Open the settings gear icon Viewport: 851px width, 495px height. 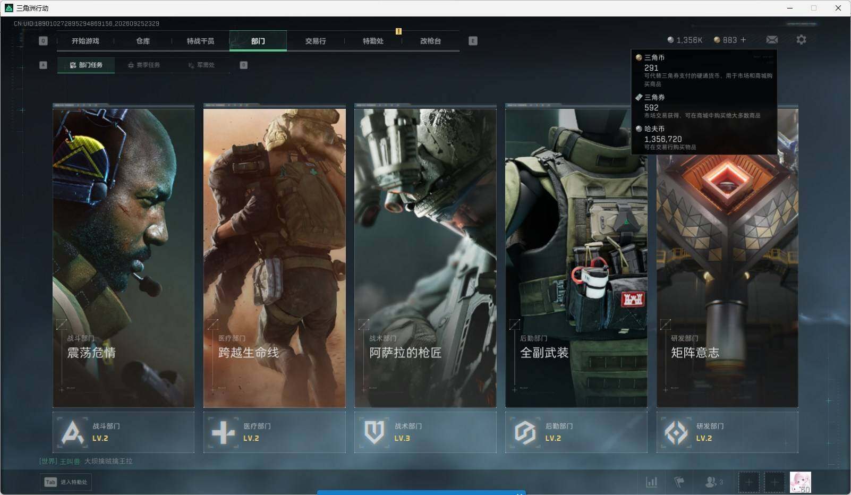tap(801, 40)
